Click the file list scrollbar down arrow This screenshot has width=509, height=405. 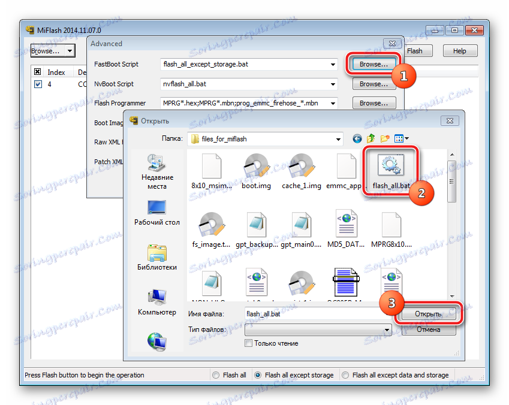pos(452,297)
